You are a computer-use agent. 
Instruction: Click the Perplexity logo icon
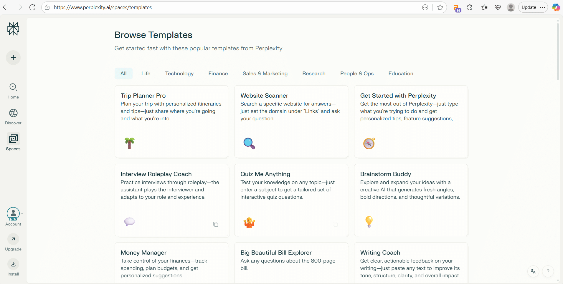(x=13, y=29)
